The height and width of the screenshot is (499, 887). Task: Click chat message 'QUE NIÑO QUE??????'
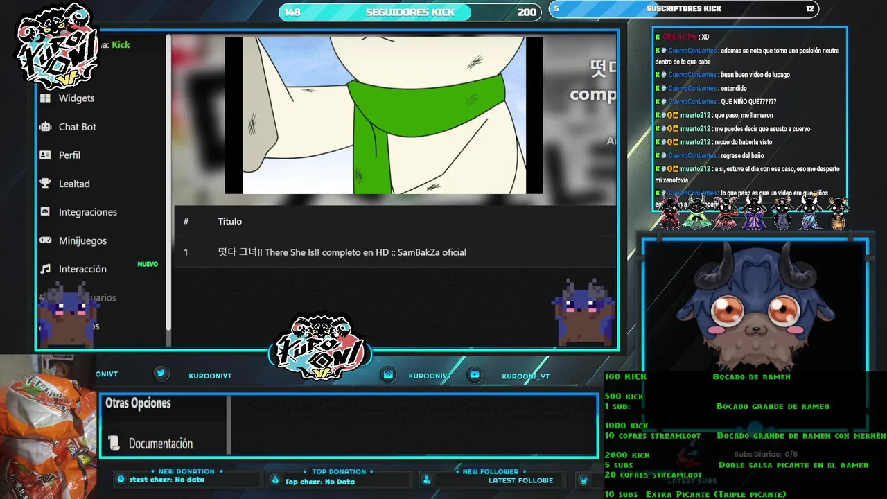point(748,102)
